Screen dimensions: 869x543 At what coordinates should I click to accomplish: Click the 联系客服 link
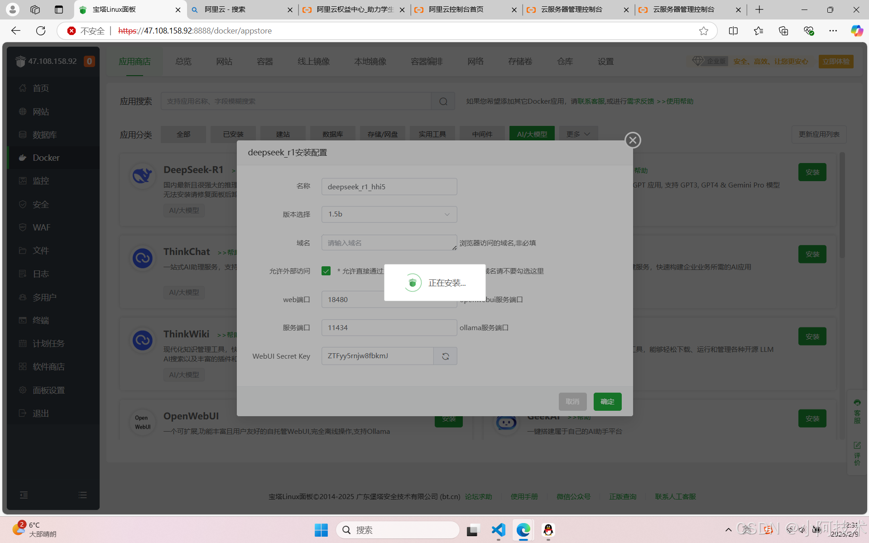[591, 101]
